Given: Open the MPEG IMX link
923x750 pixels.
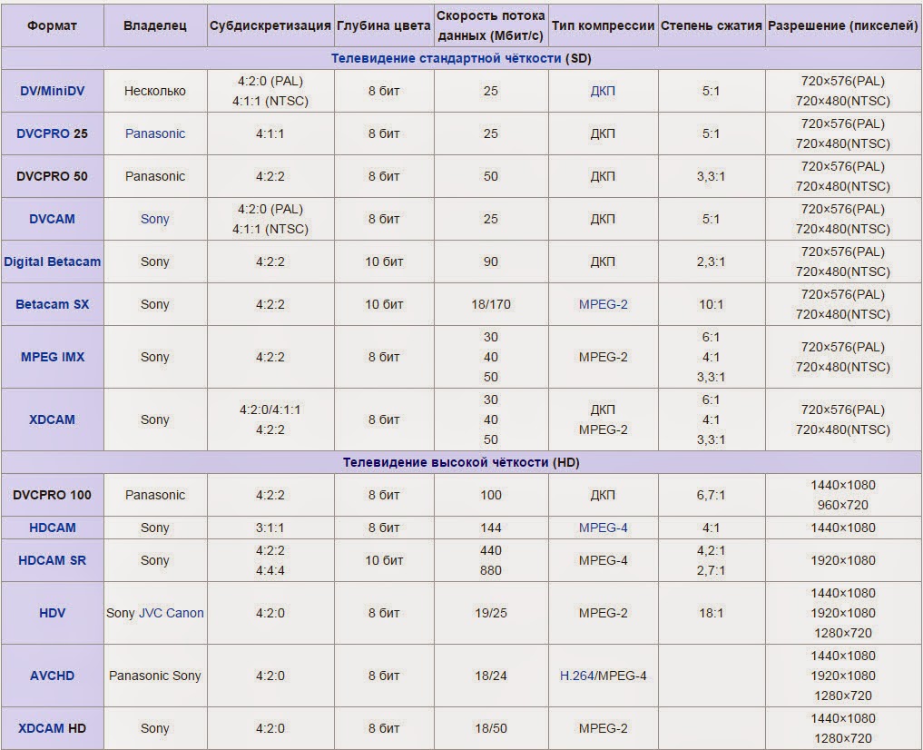Looking at the screenshot, I should tap(53, 357).
